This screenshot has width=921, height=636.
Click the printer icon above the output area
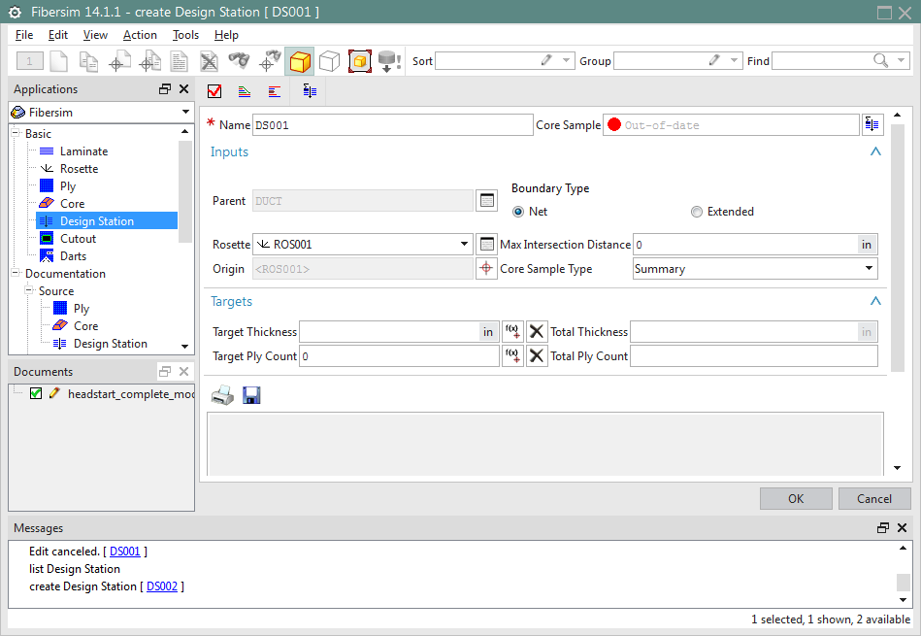(x=222, y=395)
